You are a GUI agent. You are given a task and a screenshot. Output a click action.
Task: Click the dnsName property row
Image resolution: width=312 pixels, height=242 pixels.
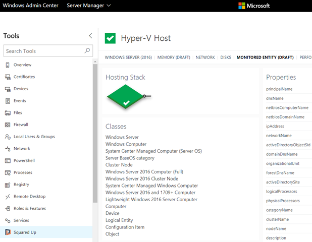click(x=289, y=98)
